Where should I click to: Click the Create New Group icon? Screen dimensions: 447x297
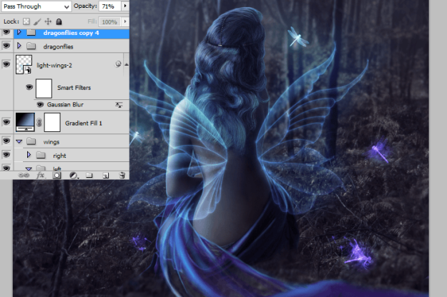coord(89,175)
